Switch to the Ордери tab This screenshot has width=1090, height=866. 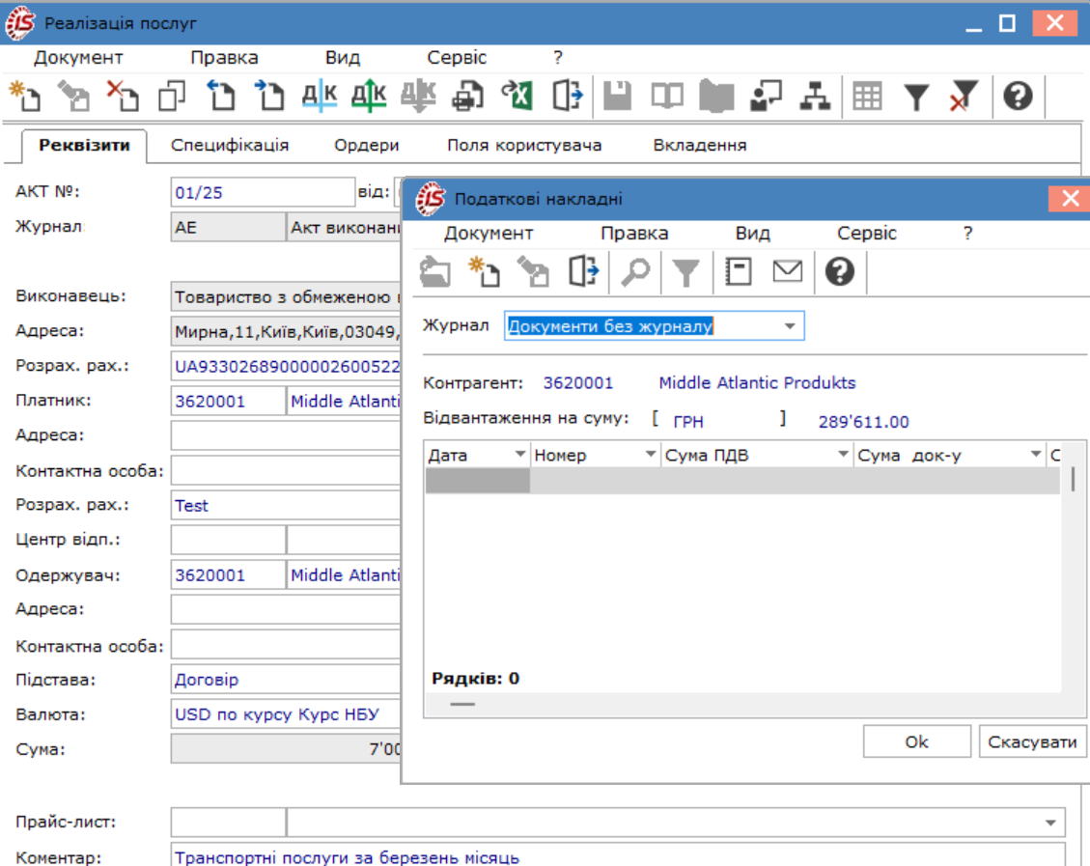[366, 145]
